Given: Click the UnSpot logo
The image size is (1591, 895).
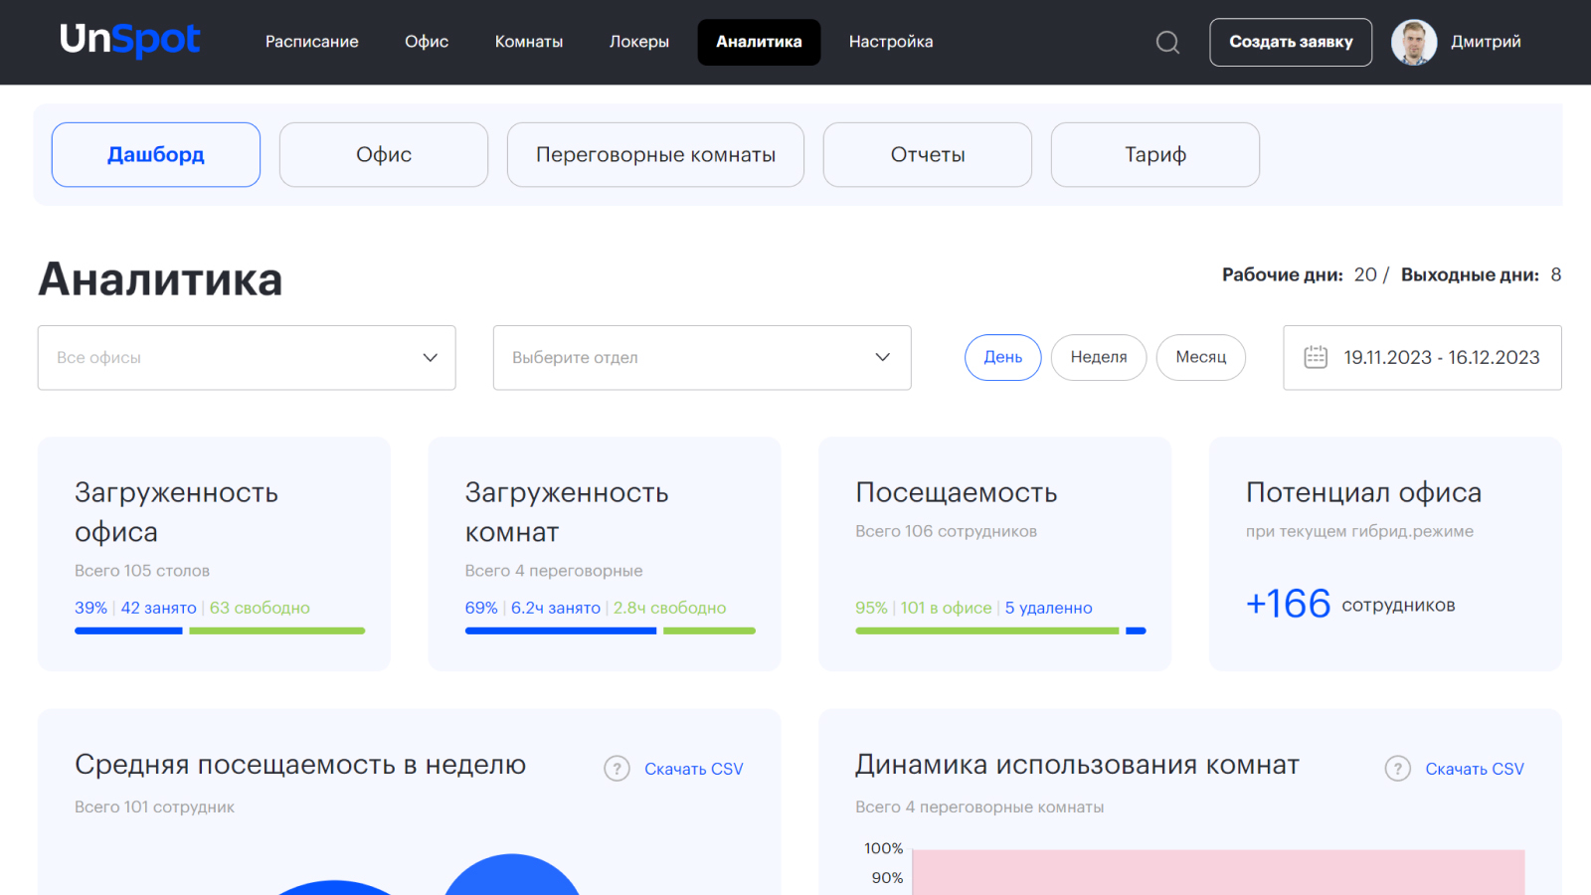Looking at the screenshot, I should tap(130, 41).
